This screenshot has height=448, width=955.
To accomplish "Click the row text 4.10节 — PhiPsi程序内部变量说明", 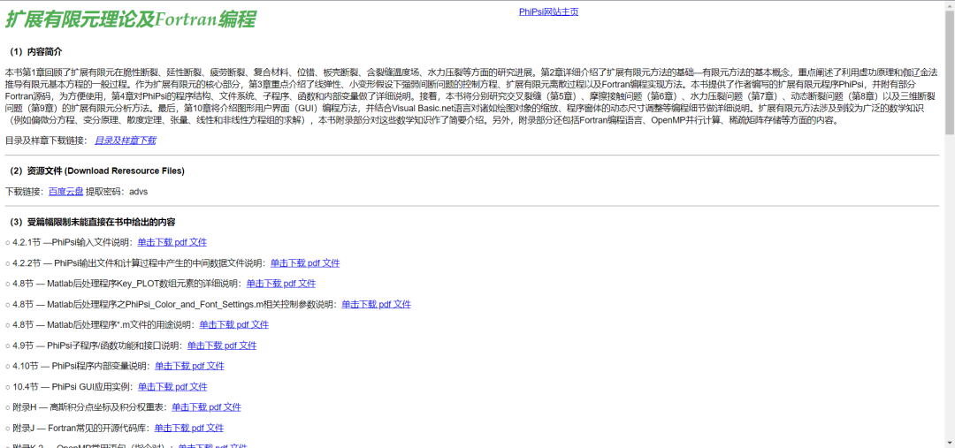I will (x=81, y=367).
